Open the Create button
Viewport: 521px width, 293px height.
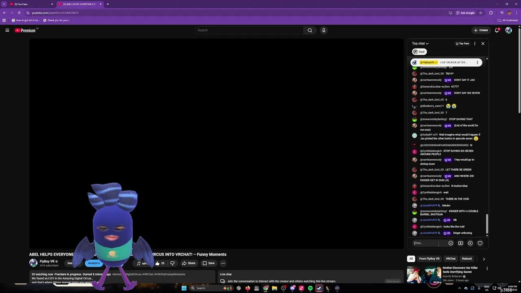[481, 30]
